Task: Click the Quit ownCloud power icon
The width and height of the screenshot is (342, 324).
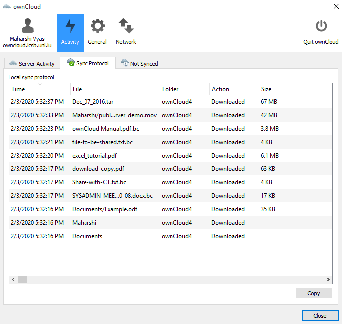Action: [321, 27]
